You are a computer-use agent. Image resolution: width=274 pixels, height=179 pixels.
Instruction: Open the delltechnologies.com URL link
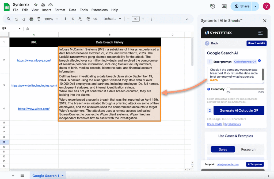34,86
